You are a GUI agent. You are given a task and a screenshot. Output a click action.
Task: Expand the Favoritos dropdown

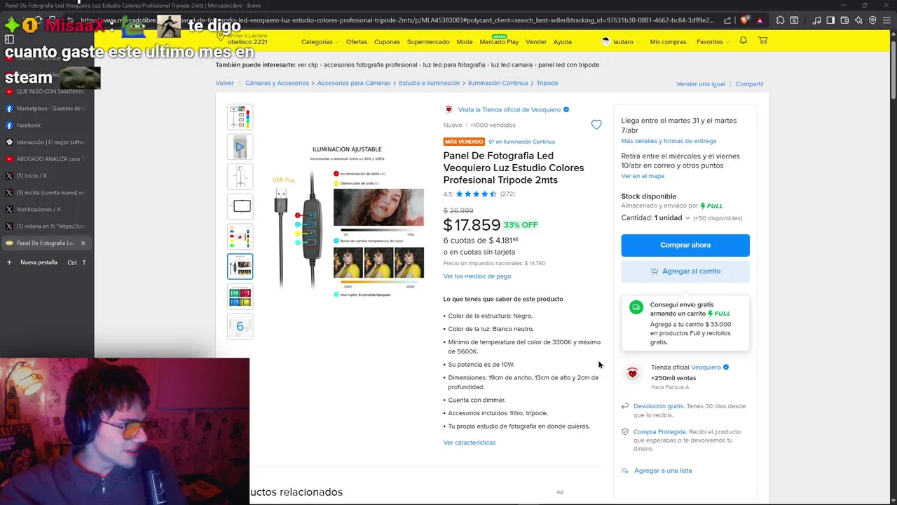[713, 42]
